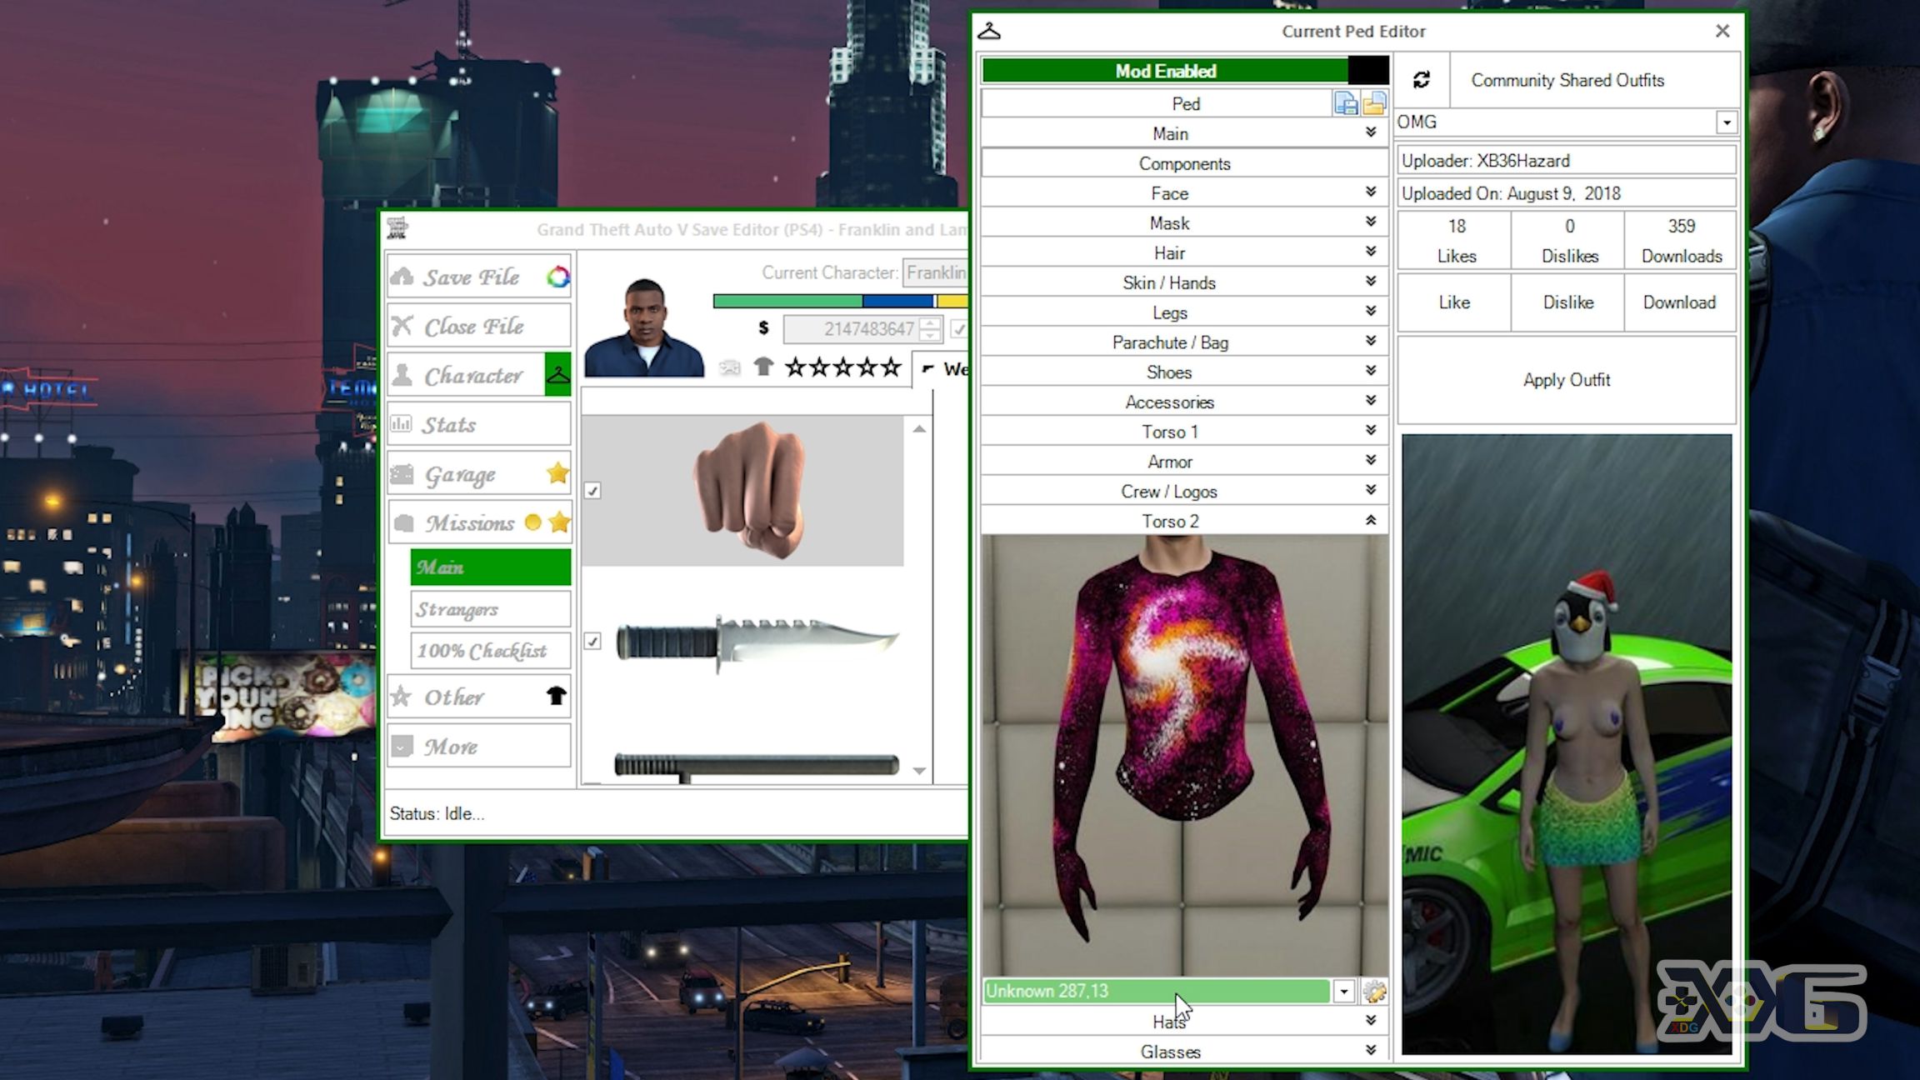This screenshot has width=1920, height=1080.
Task: Click the green segment of the character stat bar
Action: [787, 301]
